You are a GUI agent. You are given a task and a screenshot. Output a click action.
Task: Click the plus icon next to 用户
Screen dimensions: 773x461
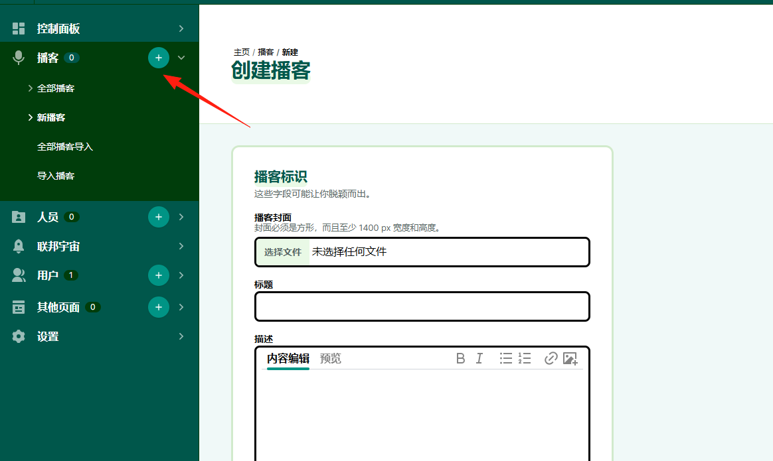(x=158, y=275)
